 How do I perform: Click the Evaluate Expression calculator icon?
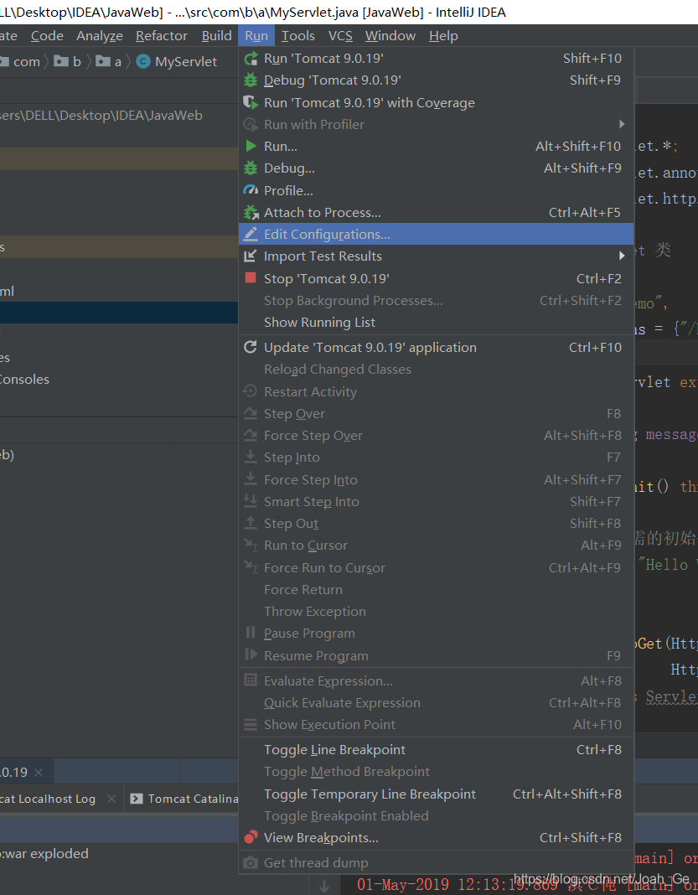coord(251,680)
